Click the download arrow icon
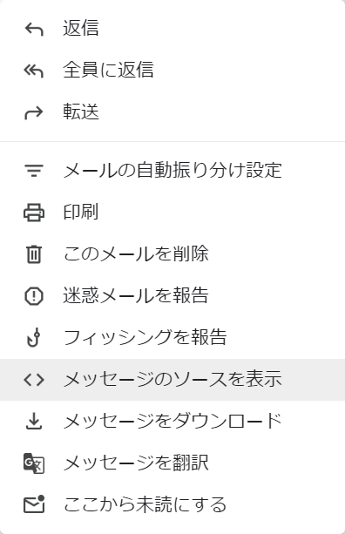This screenshot has width=345, height=534. pos(34,422)
